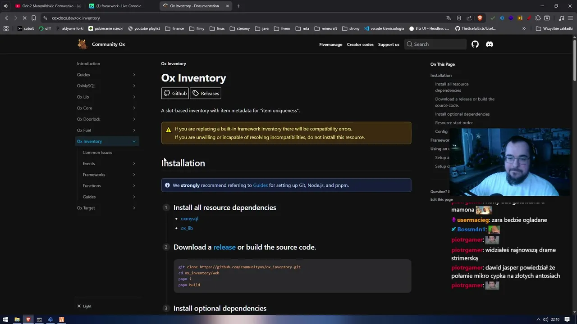Click the Brave Shields lion icon
Image resolution: width=577 pixels, height=324 pixels.
click(480, 18)
